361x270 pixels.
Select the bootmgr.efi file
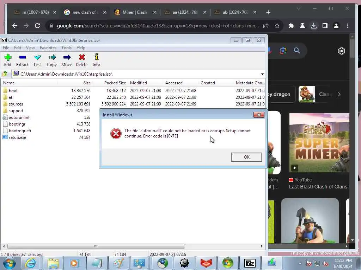point(20,131)
